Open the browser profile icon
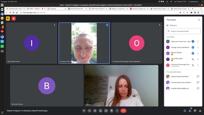 (198, 13)
